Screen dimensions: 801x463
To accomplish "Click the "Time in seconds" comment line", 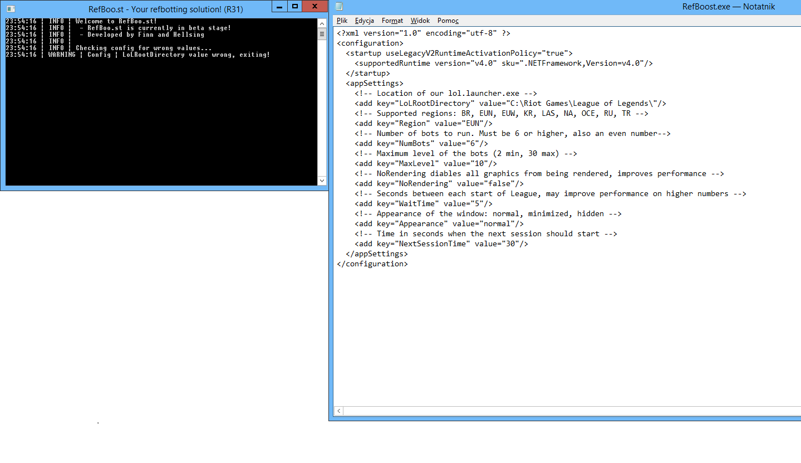I will tap(486, 234).
